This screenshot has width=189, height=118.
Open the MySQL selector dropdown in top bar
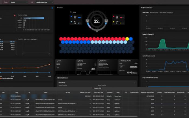pyautogui.click(x=19, y=2)
